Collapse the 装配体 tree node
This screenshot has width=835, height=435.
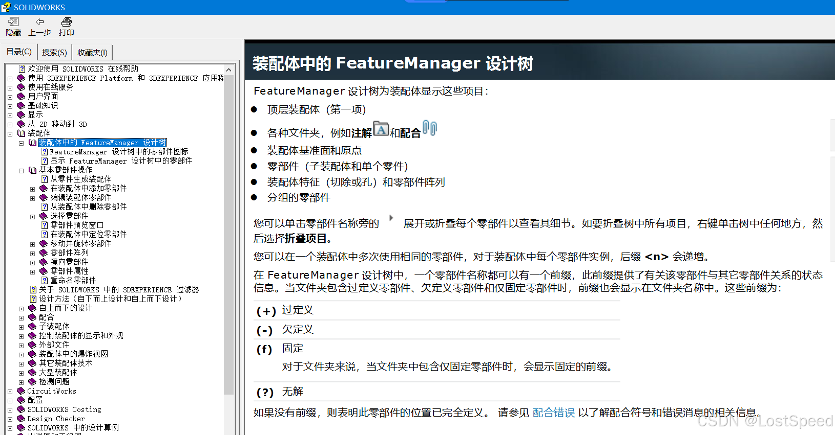coord(10,134)
